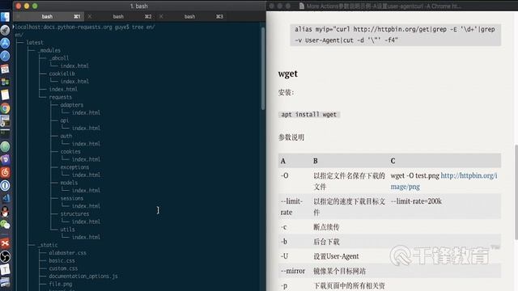Open Visual Studio Code in dock
The height and width of the screenshot is (291, 518).
tap(5, 198)
